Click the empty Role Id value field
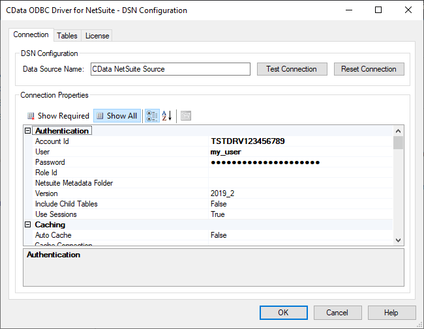Image resolution: width=424 pixels, height=329 pixels. 301,173
